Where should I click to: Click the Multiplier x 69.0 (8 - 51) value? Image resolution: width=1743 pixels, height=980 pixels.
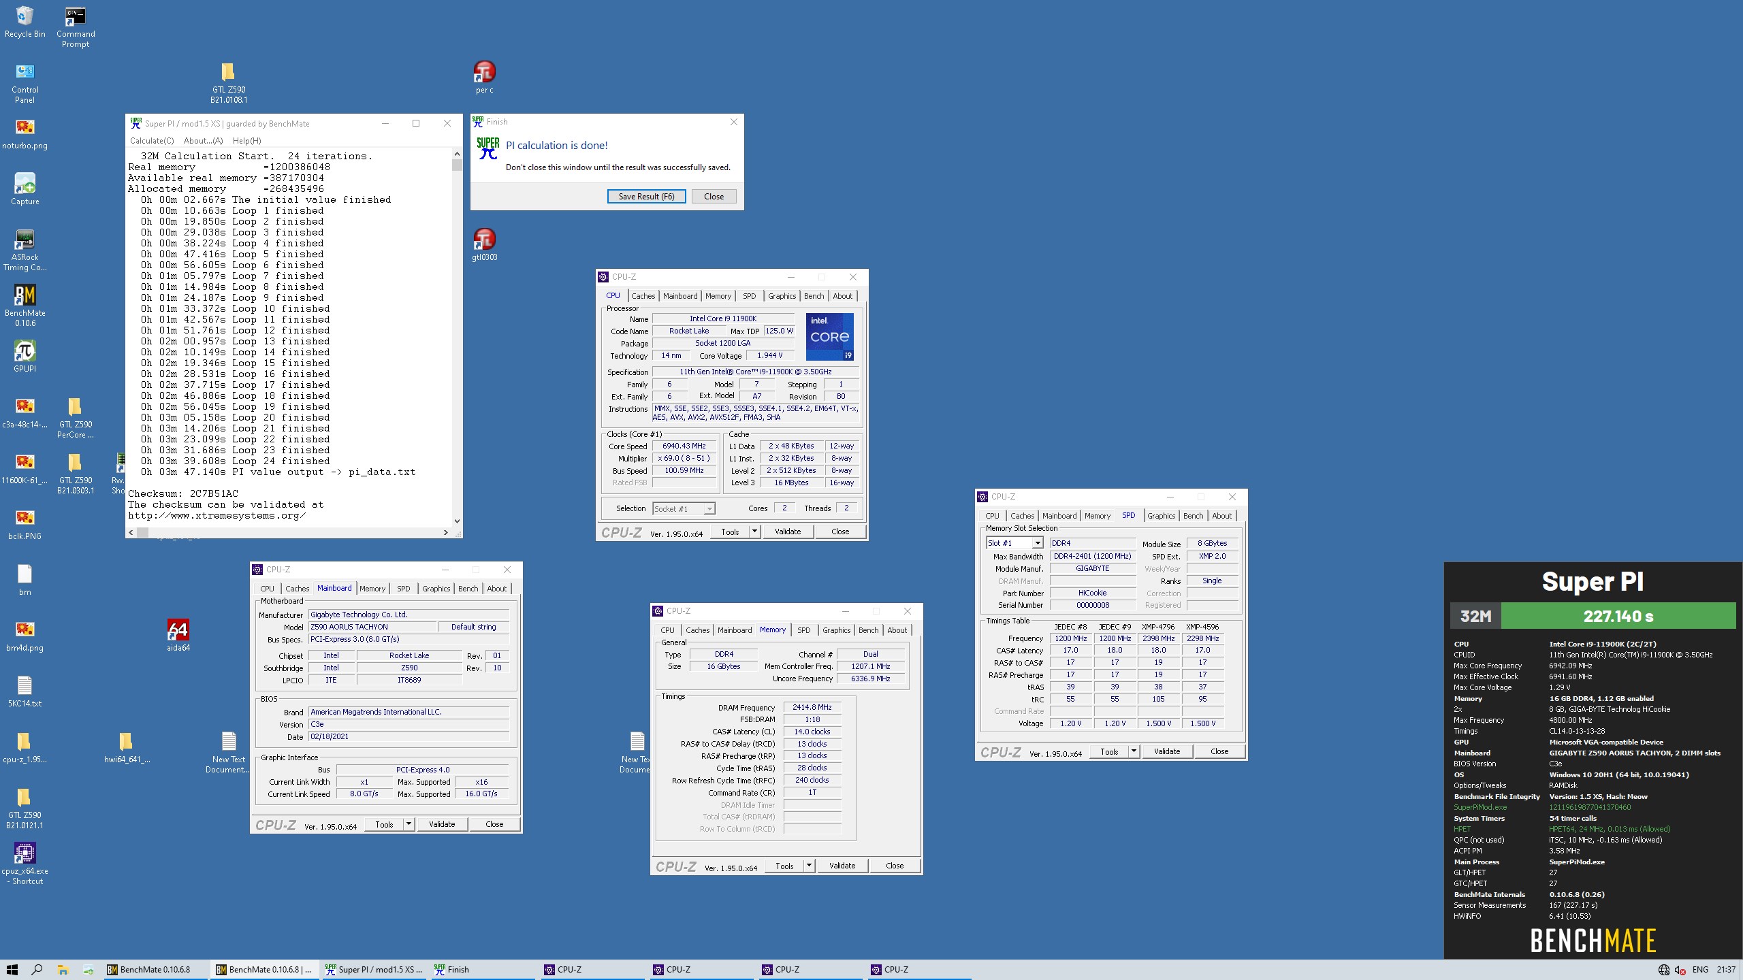pyautogui.click(x=684, y=459)
